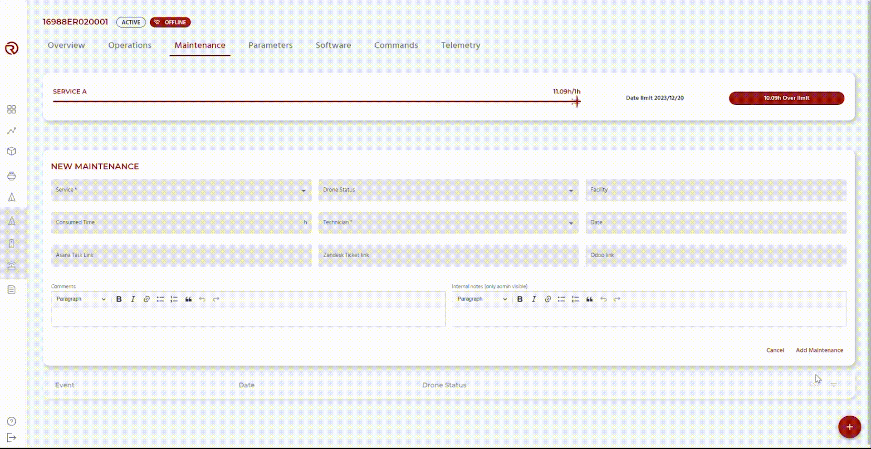The image size is (871, 449).
Task: Open the Drone Status dropdown
Action: [x=449, y=190]
